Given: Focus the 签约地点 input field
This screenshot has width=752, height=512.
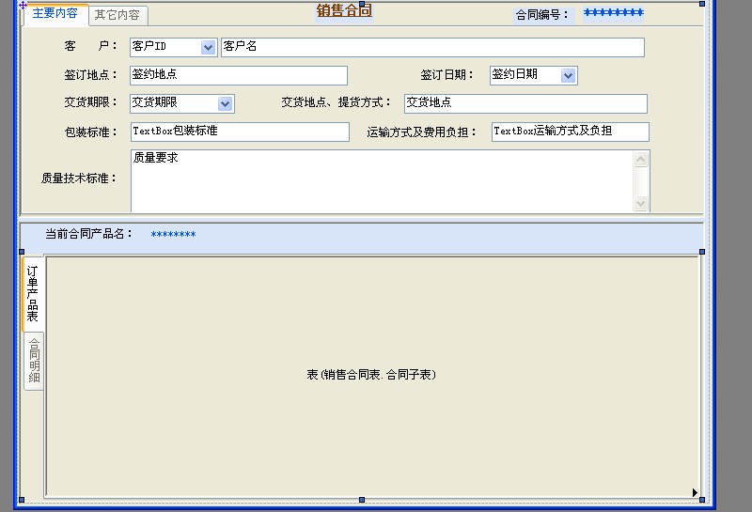Looking at the screenshot, I should 239,75.
